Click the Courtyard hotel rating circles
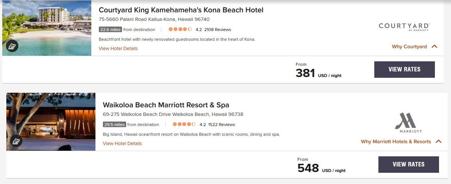The height and width of the screenshot is (184, 451). coord(180,30)
